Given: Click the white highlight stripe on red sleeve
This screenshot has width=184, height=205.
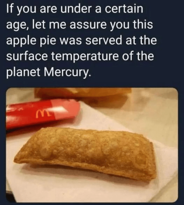Looking at the screenshot, I should tap(59, 109).
